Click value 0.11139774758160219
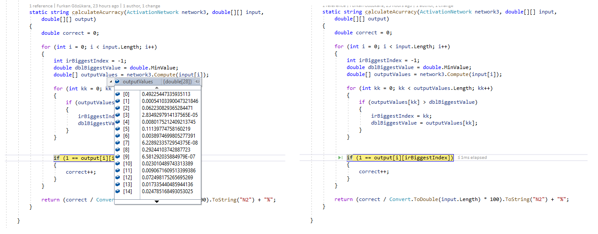Screen dimensions: 598x234 (x=166, y=129)
